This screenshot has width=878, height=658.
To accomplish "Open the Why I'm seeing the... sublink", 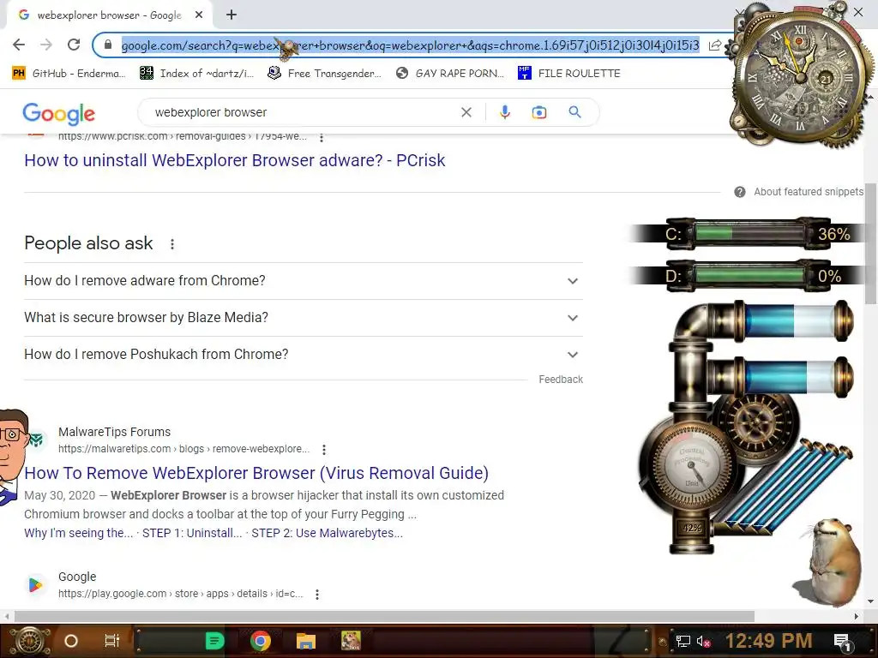I will click(x=78, y=533).
